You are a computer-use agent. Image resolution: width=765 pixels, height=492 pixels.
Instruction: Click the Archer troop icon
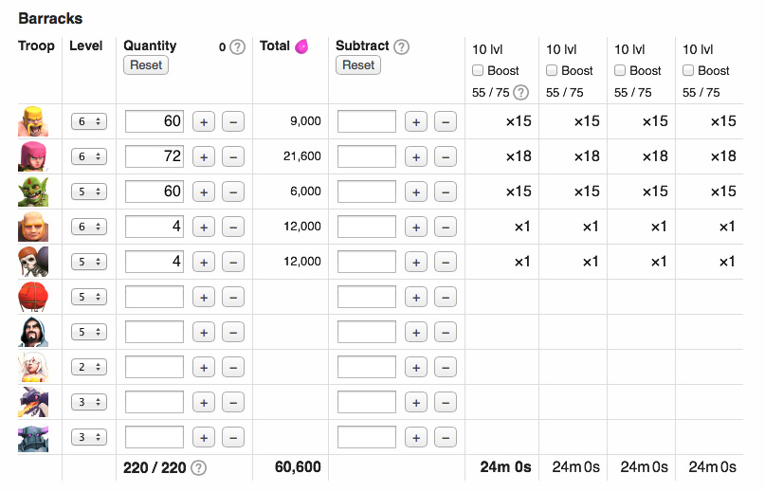coord(33,156)
